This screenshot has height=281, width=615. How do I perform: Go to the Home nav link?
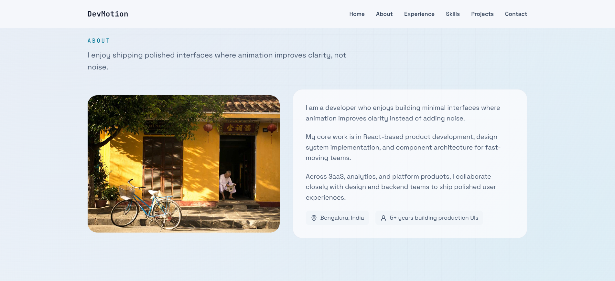coord(357,14)
